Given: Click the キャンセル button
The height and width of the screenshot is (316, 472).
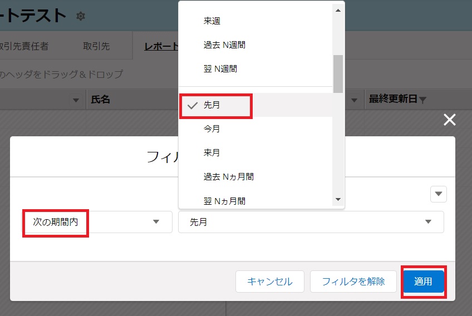Looking at the screenshot, I should (270, 282).
